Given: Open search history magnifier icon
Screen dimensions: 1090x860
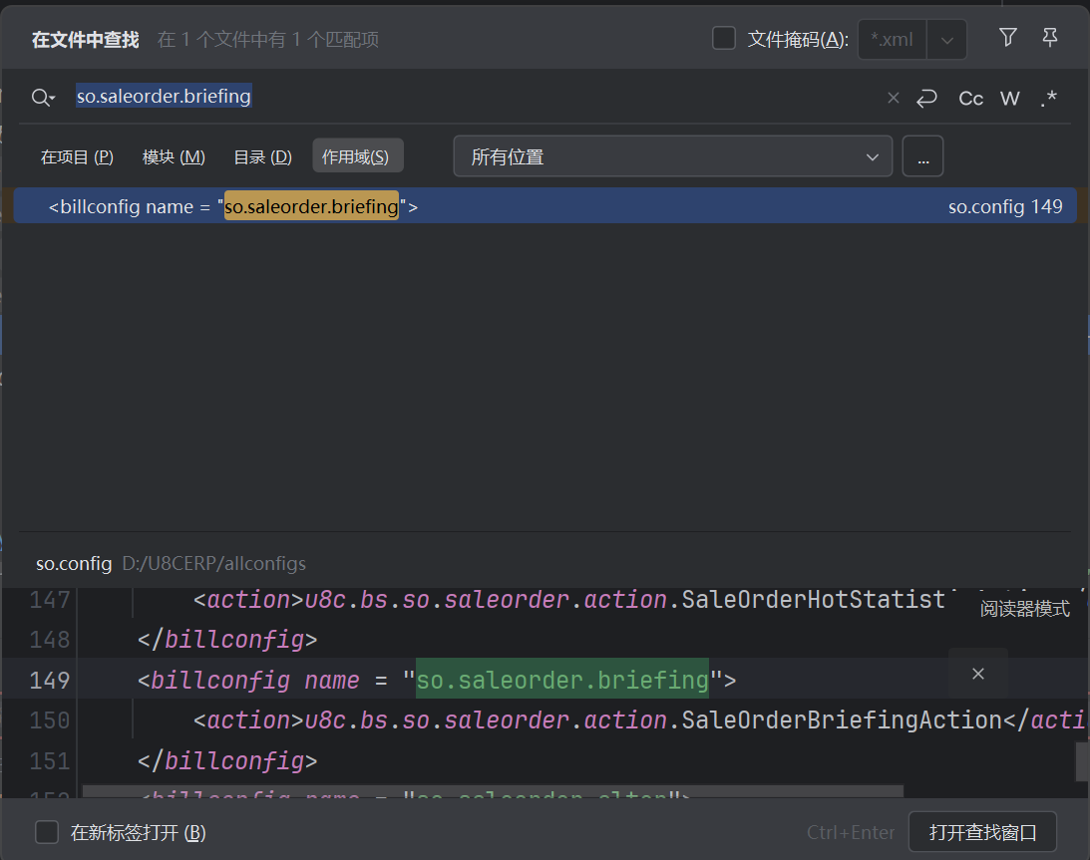Looking at the screenshot, I should point(43,98).
